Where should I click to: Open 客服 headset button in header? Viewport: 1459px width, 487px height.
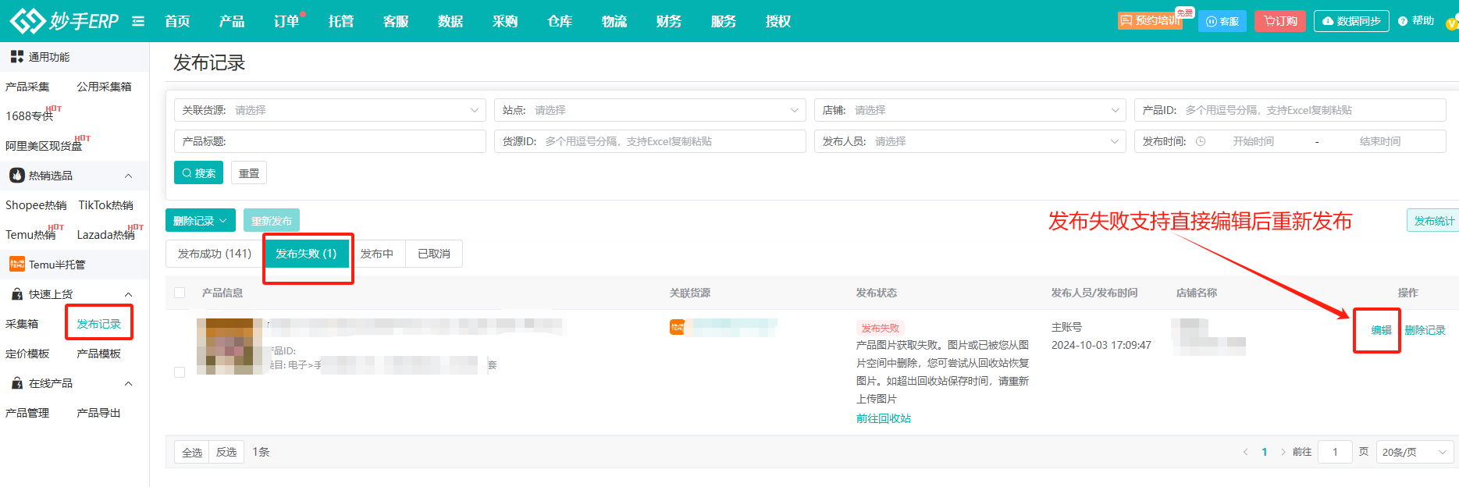coord(1222,21)
